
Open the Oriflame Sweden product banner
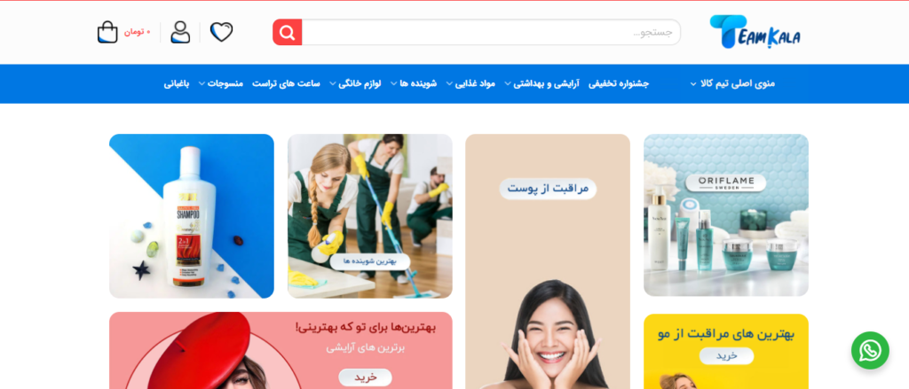tap(726, 215)
